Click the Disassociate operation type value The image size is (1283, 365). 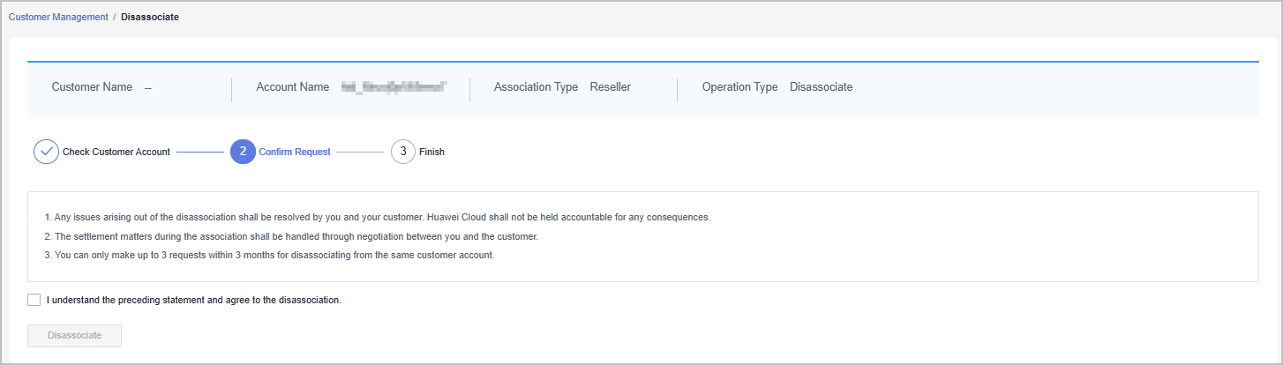click(x=821, y=87)
